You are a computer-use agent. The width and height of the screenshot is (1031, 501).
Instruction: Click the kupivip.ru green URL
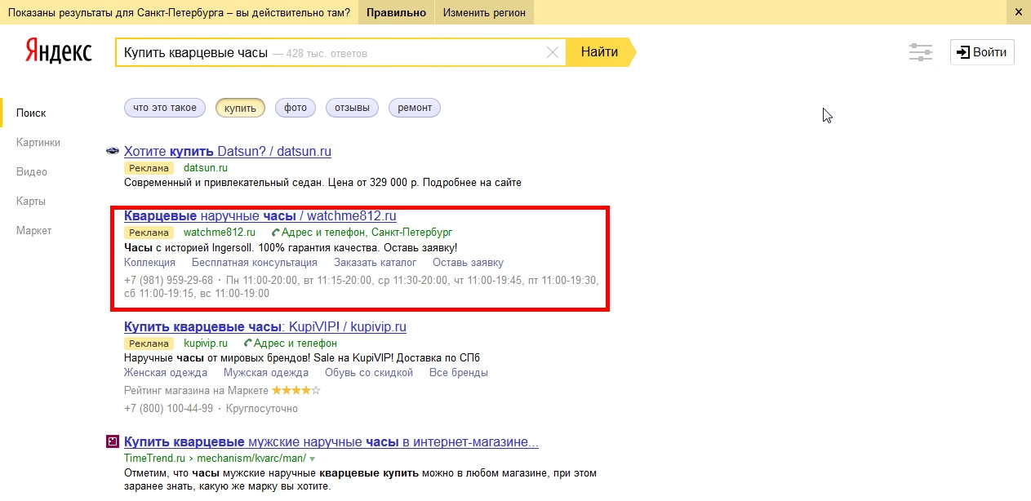(206, 344)
